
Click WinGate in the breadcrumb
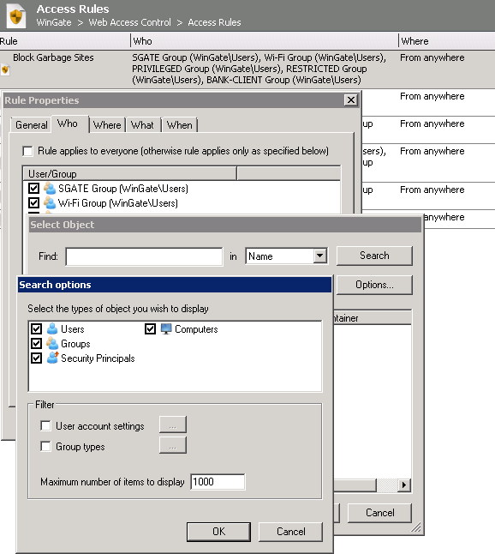(x=54, y=22)
